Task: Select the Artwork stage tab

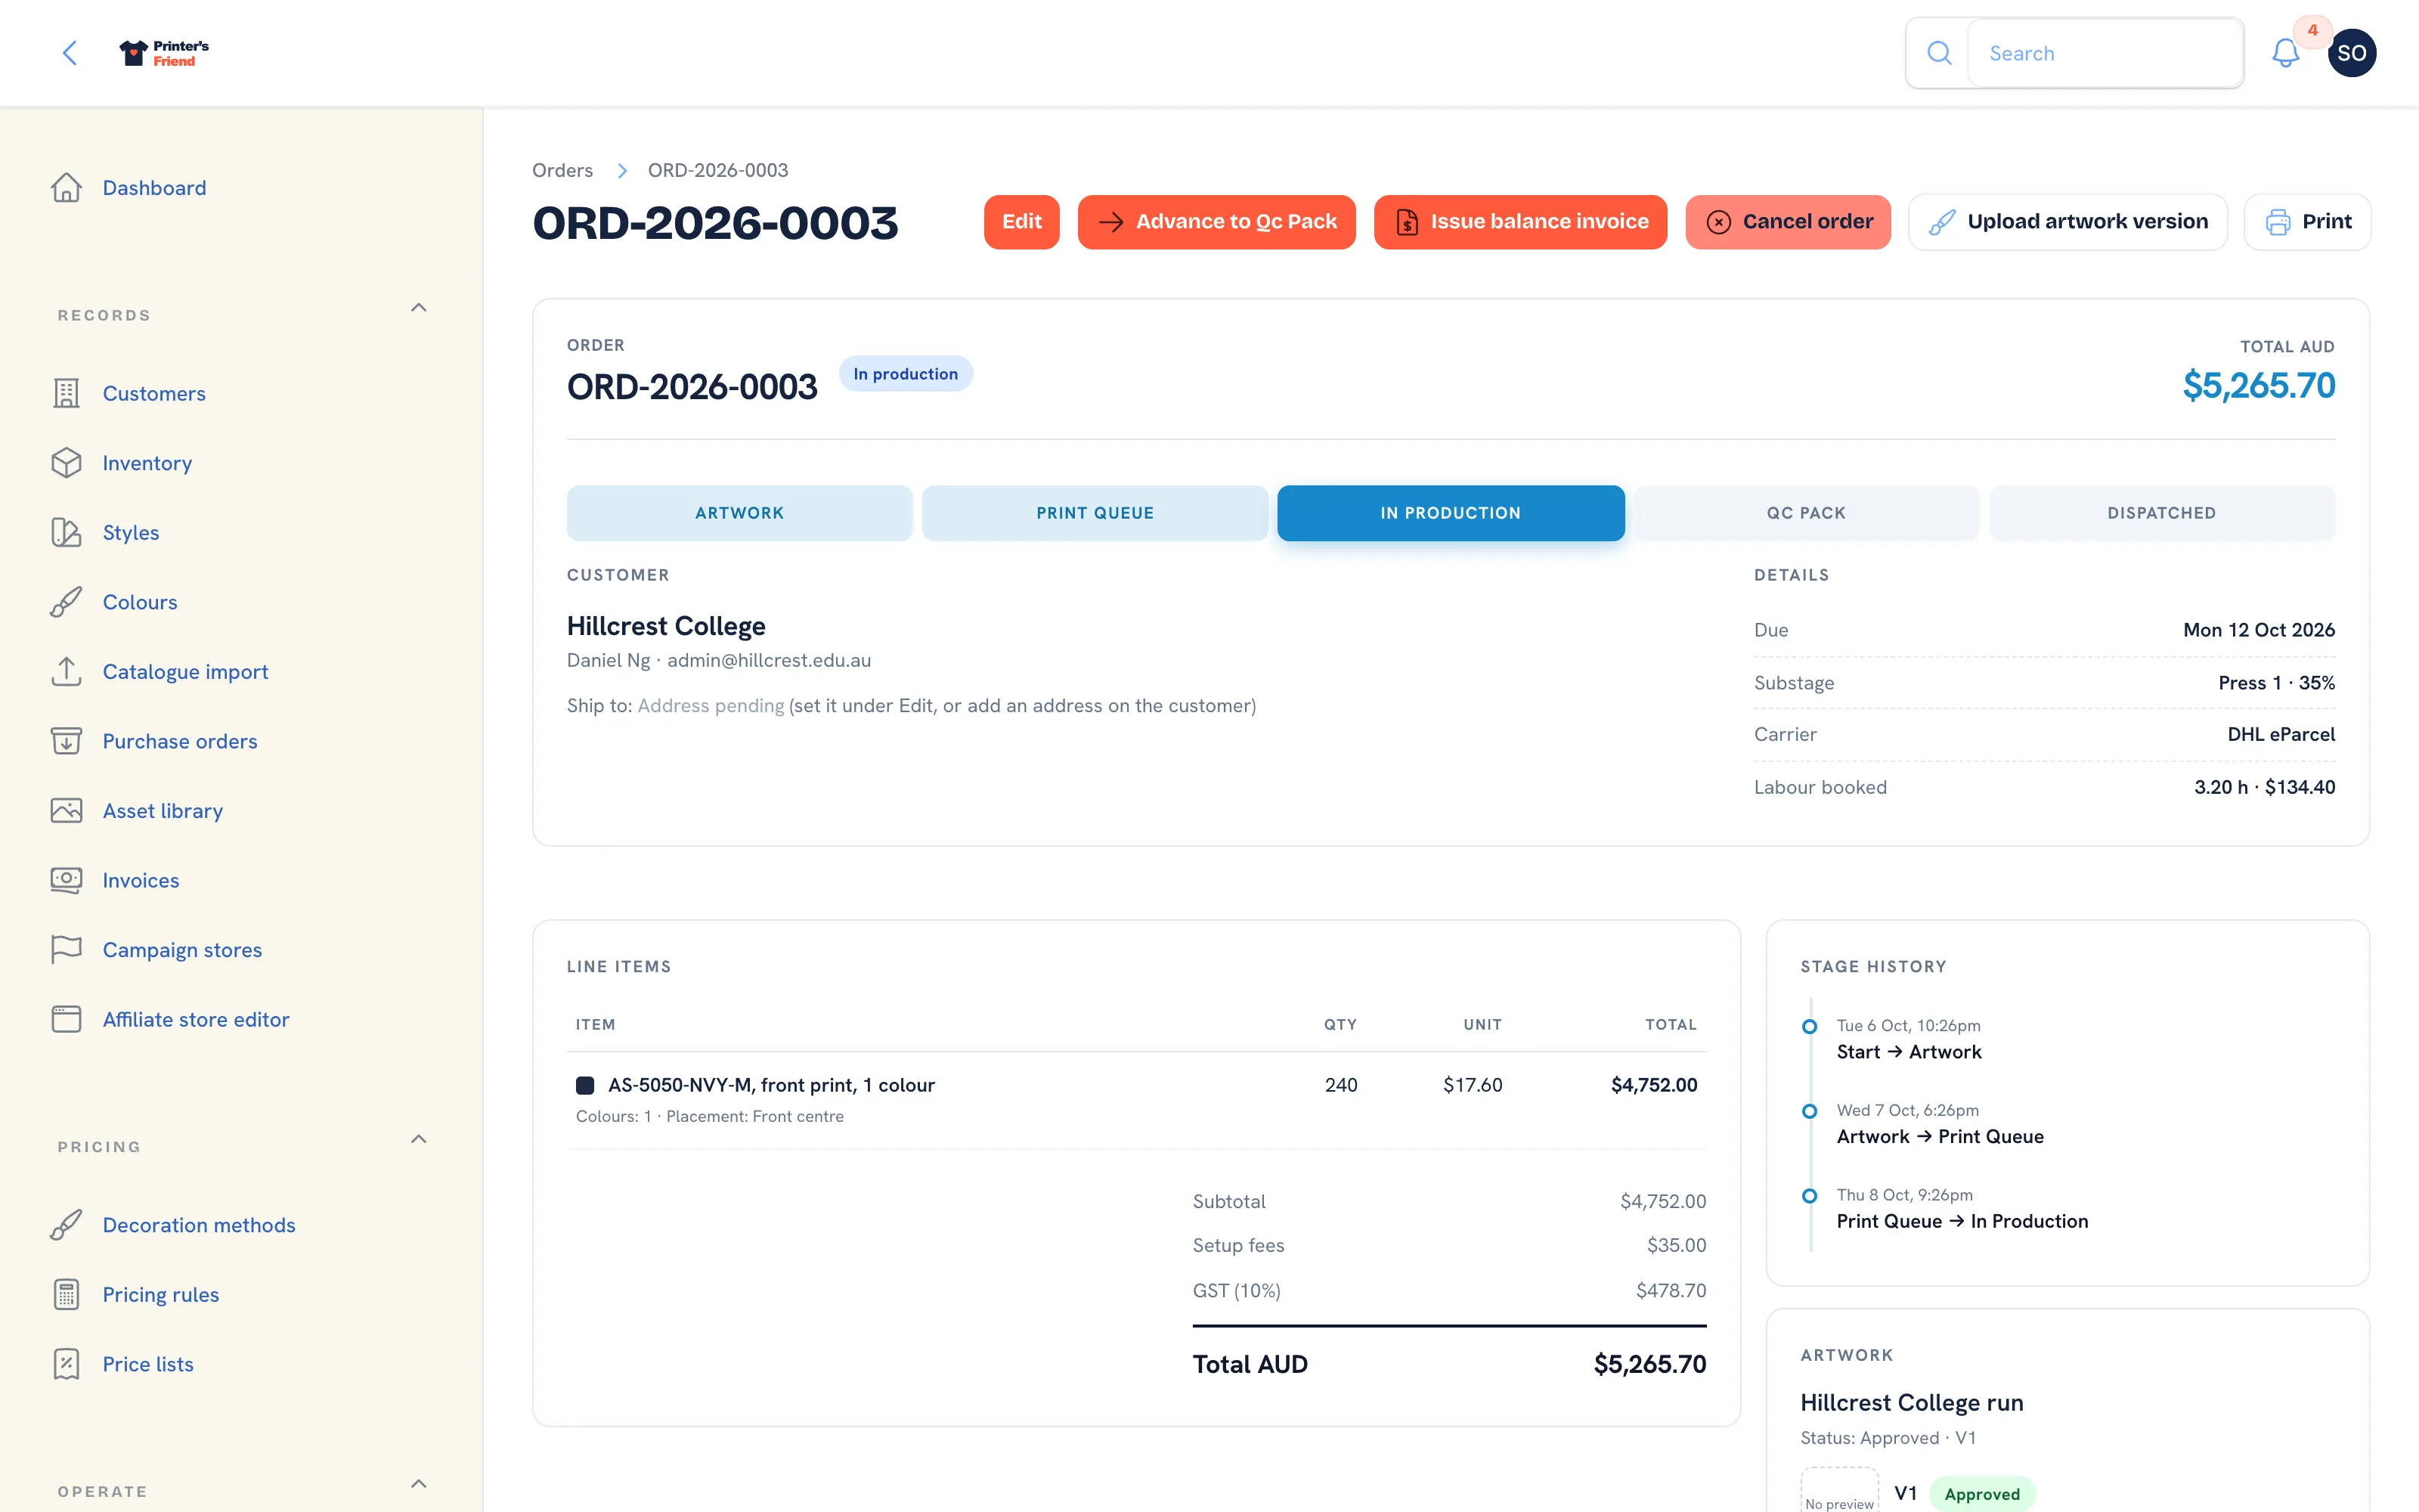Action: click(x=740, y=513)
